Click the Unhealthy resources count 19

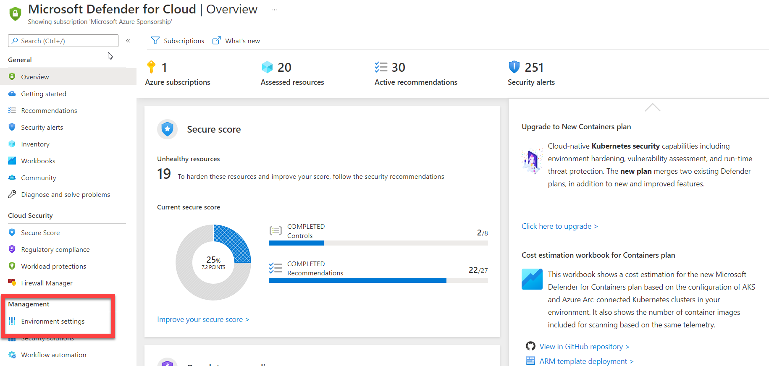(x=164, y=174)
